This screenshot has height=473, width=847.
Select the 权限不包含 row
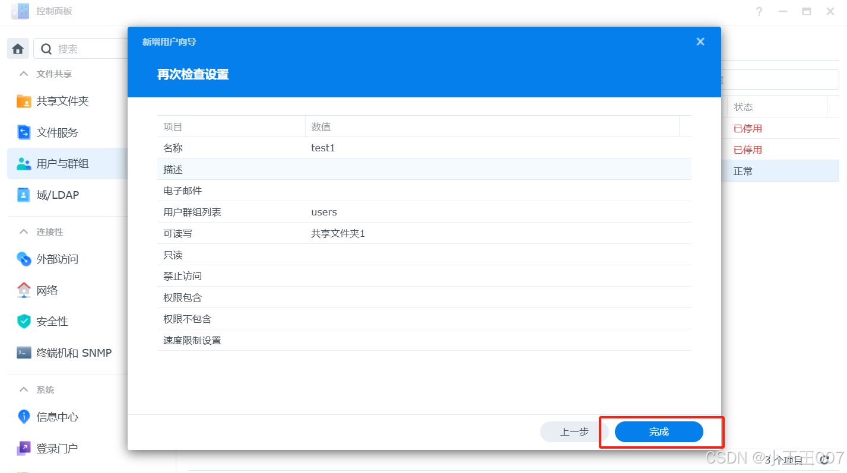424,319
